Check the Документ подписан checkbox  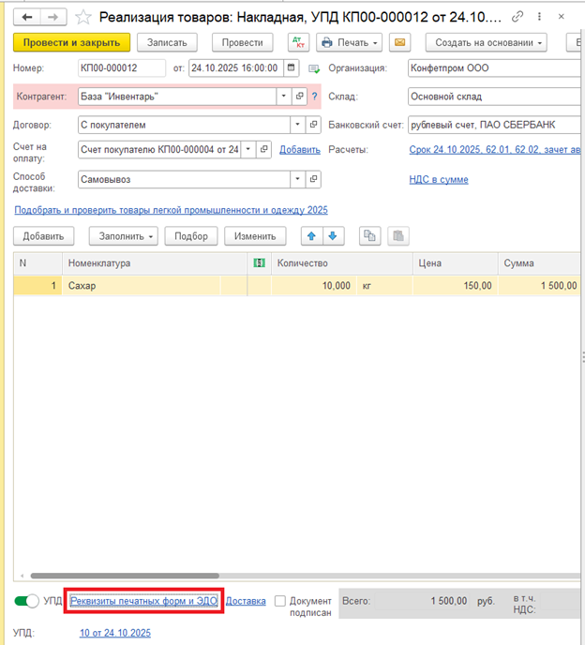(280, 601)
